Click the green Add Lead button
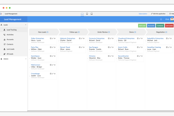This screenshot has width=174, height=116. 142,26
